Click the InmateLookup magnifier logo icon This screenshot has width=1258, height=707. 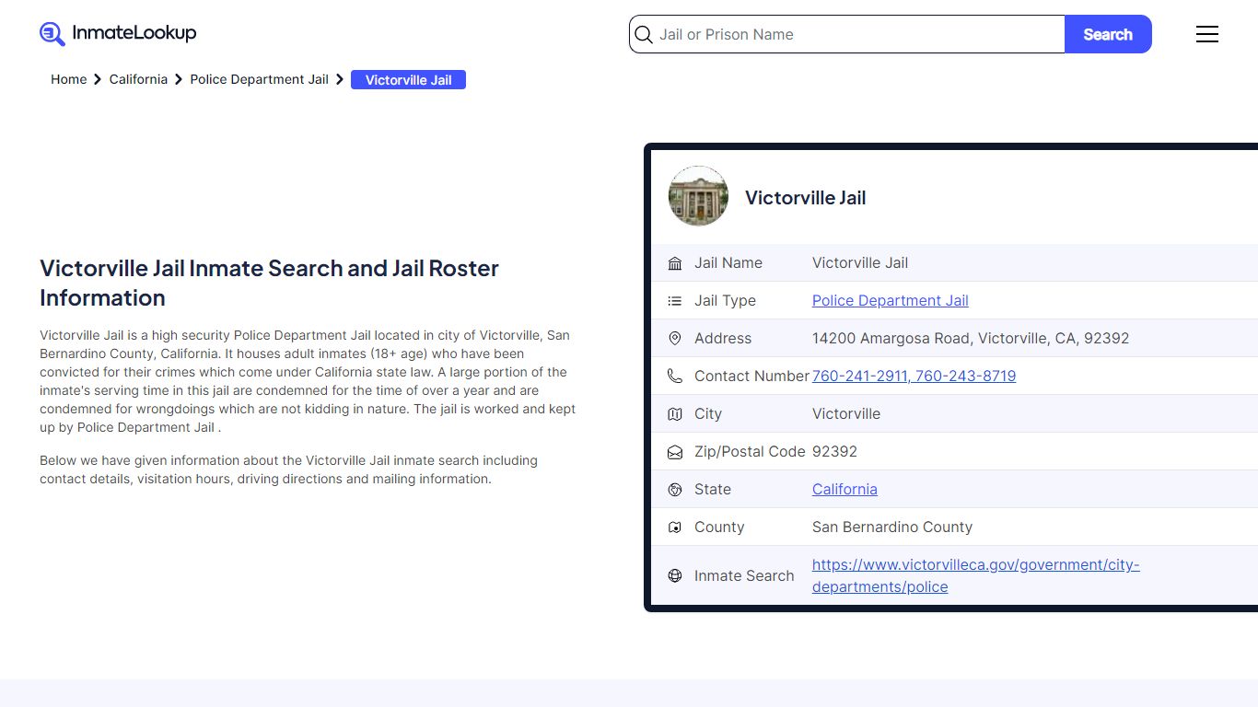[x=52, y=34]
